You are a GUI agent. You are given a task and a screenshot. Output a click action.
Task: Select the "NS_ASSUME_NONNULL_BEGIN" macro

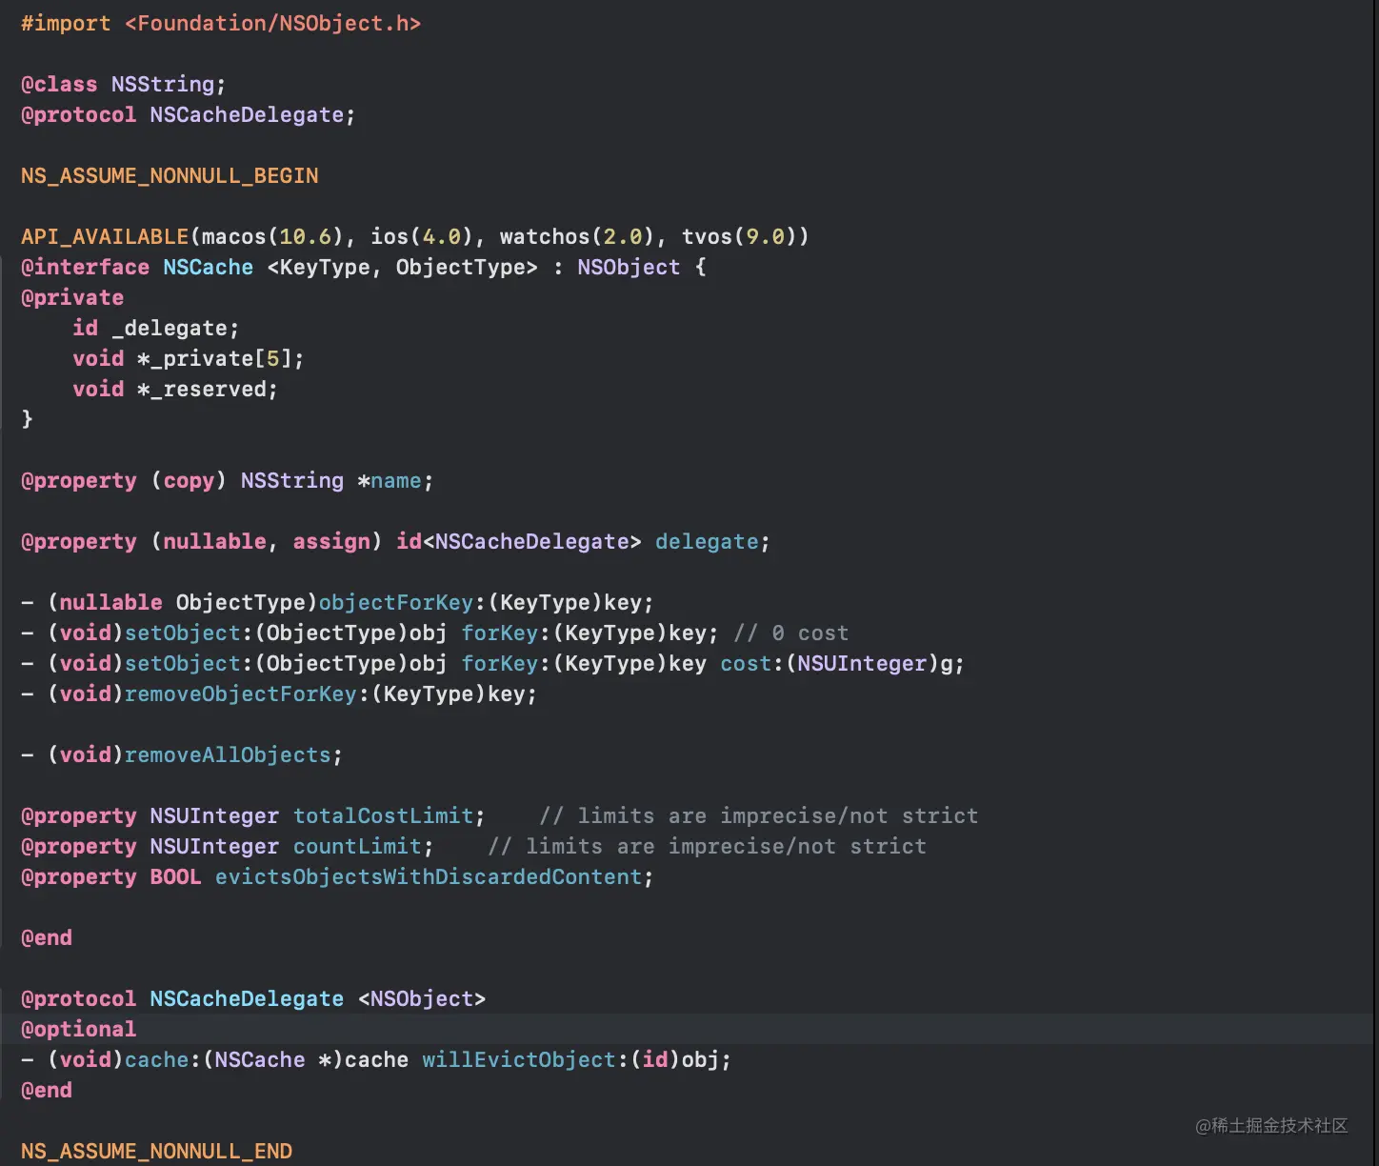pyautogui.click(x=170, y=175)
